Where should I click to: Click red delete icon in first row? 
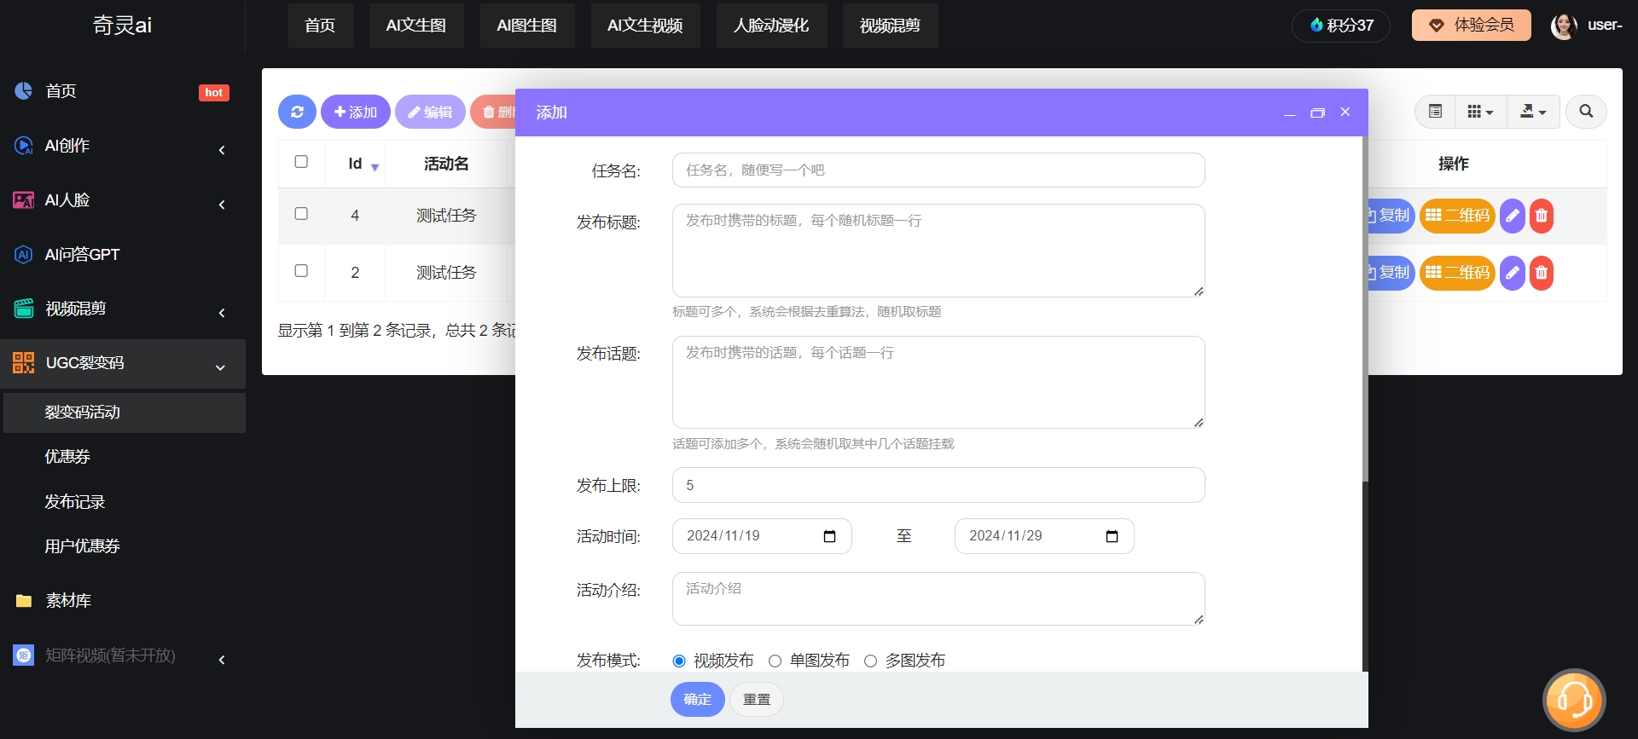1541,216
